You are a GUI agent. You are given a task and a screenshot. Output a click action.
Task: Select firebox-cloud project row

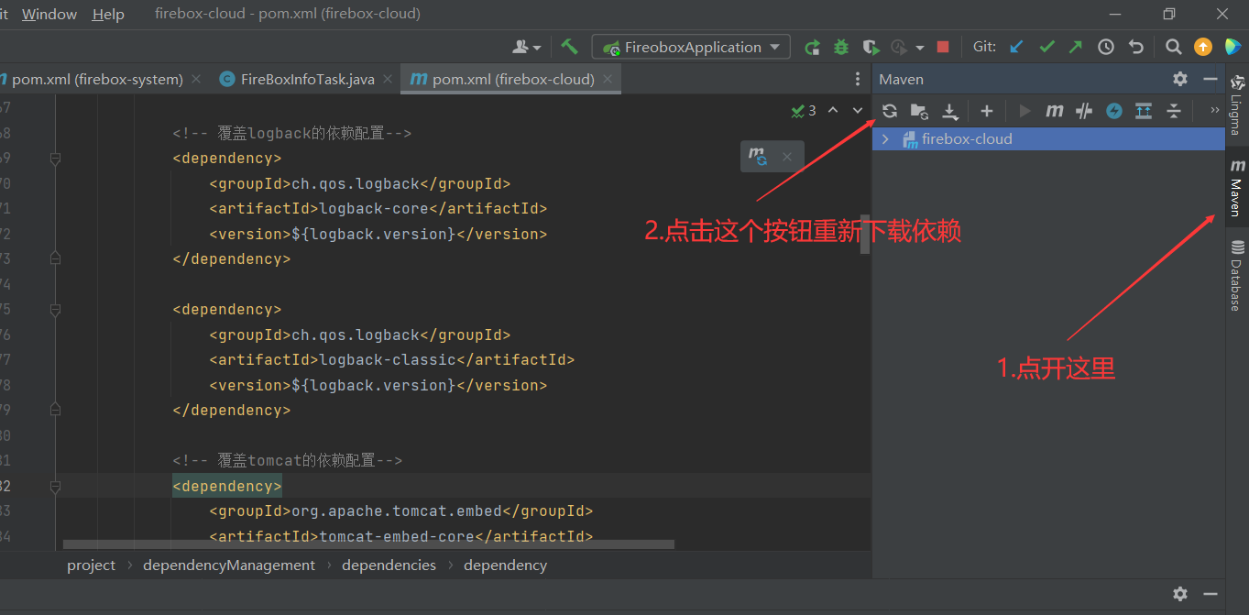[1048, 139]
